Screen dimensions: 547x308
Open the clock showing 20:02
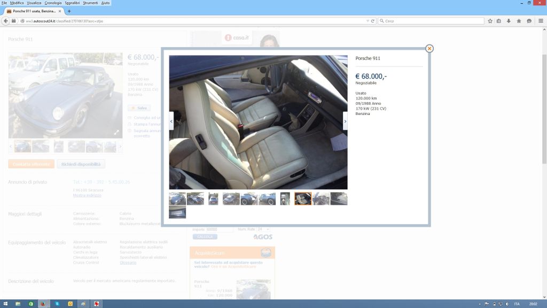click(533, 304)
